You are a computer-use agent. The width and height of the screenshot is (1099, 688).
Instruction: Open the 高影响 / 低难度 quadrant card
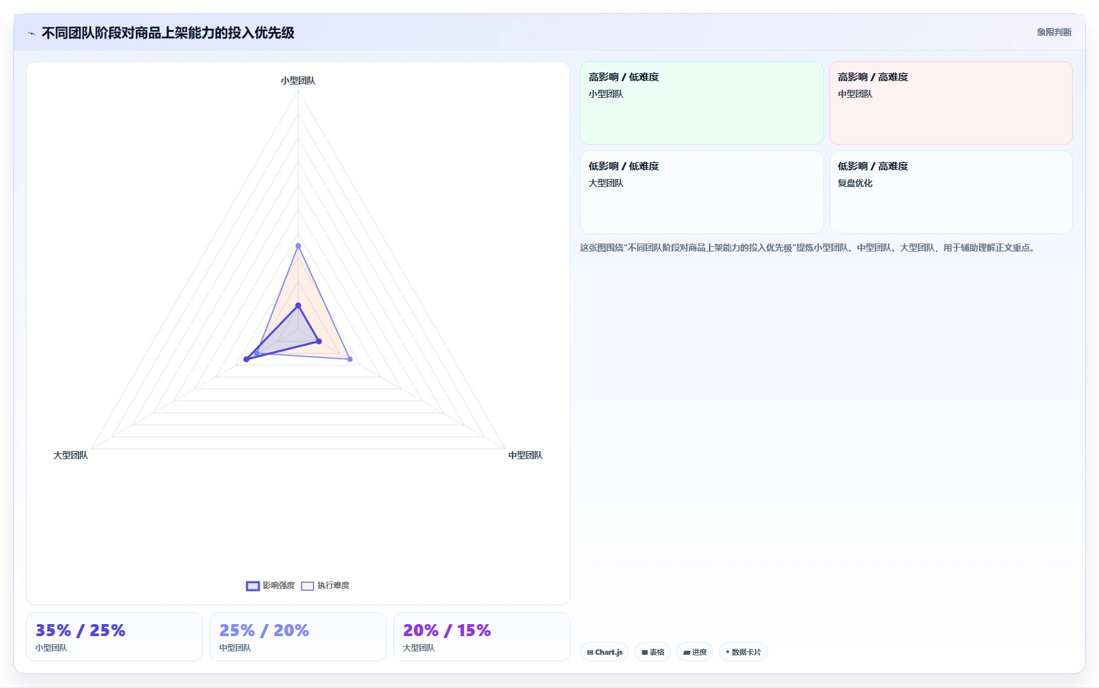coord(702,103)
